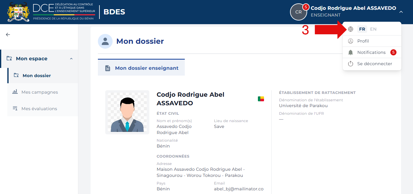Click the Mon espace folder icon
Image resolution: width=413 pixels, height=194 pixels.
click(9, 58)
